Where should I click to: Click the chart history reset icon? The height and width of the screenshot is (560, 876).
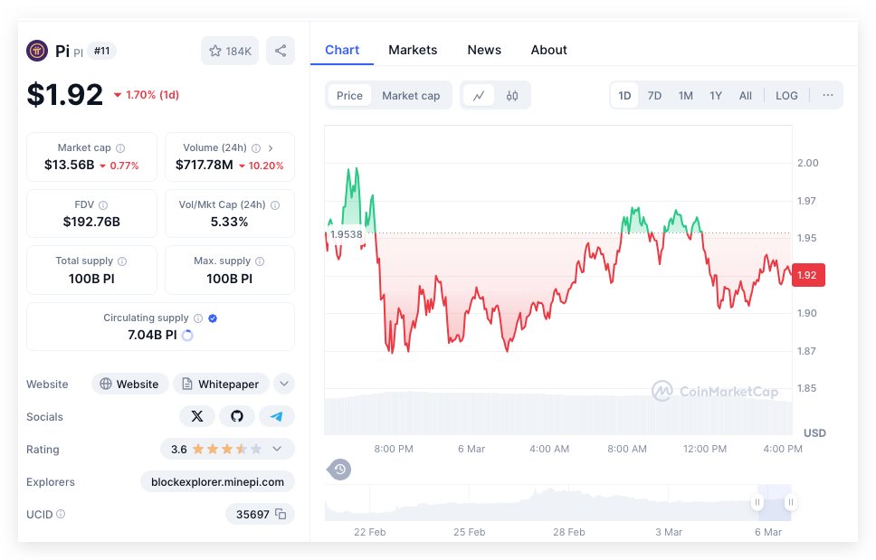tap(339, 469)
